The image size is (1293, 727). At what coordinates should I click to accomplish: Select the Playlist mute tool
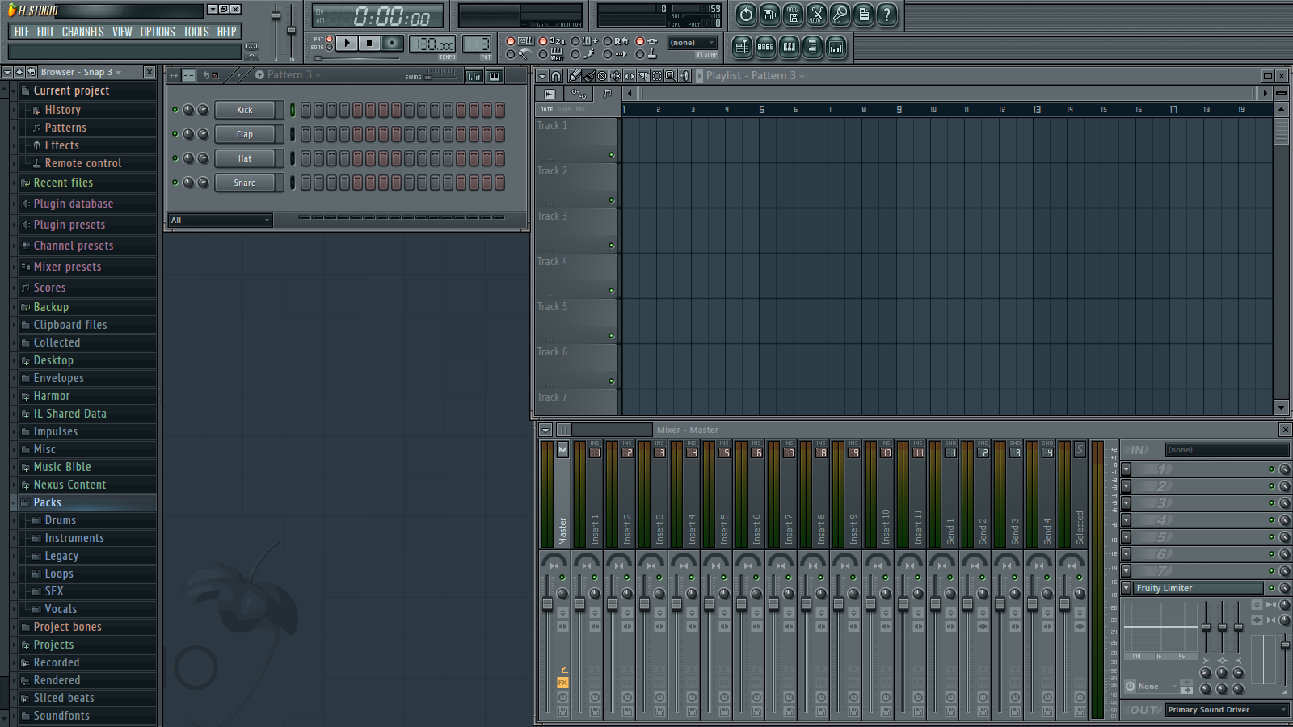[x=616, y=76]
